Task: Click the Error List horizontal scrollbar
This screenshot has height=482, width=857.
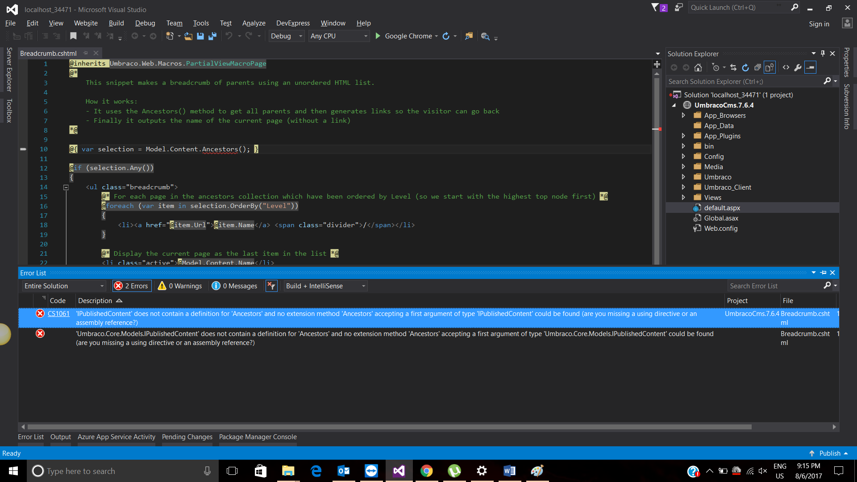Action: 389,427
